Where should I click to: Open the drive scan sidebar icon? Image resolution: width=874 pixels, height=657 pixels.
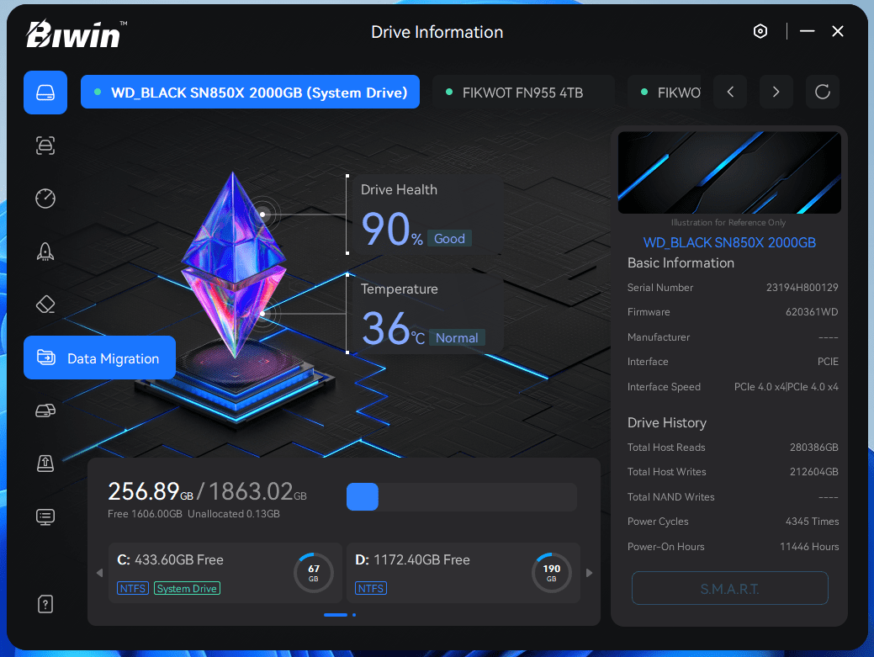(x=45, y=146)
